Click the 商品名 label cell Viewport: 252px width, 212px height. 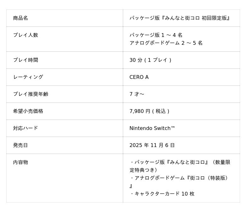(20, 18)
